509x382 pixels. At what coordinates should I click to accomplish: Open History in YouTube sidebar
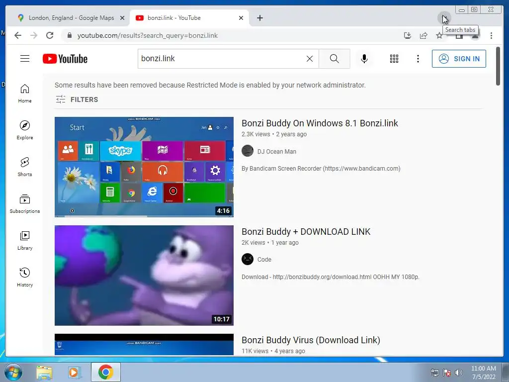pos(25,277)
